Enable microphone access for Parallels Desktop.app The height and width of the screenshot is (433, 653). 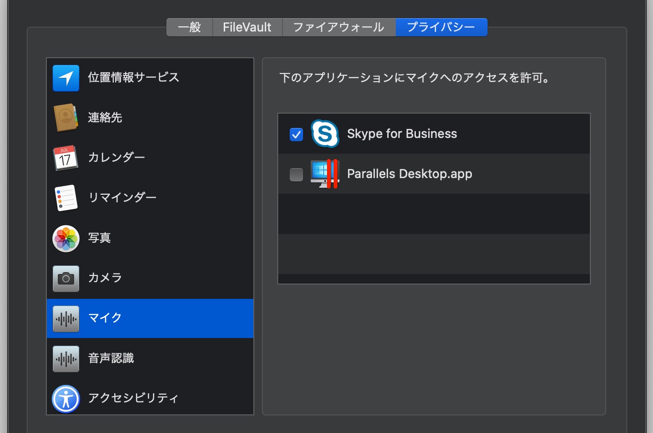pos(296,175)
